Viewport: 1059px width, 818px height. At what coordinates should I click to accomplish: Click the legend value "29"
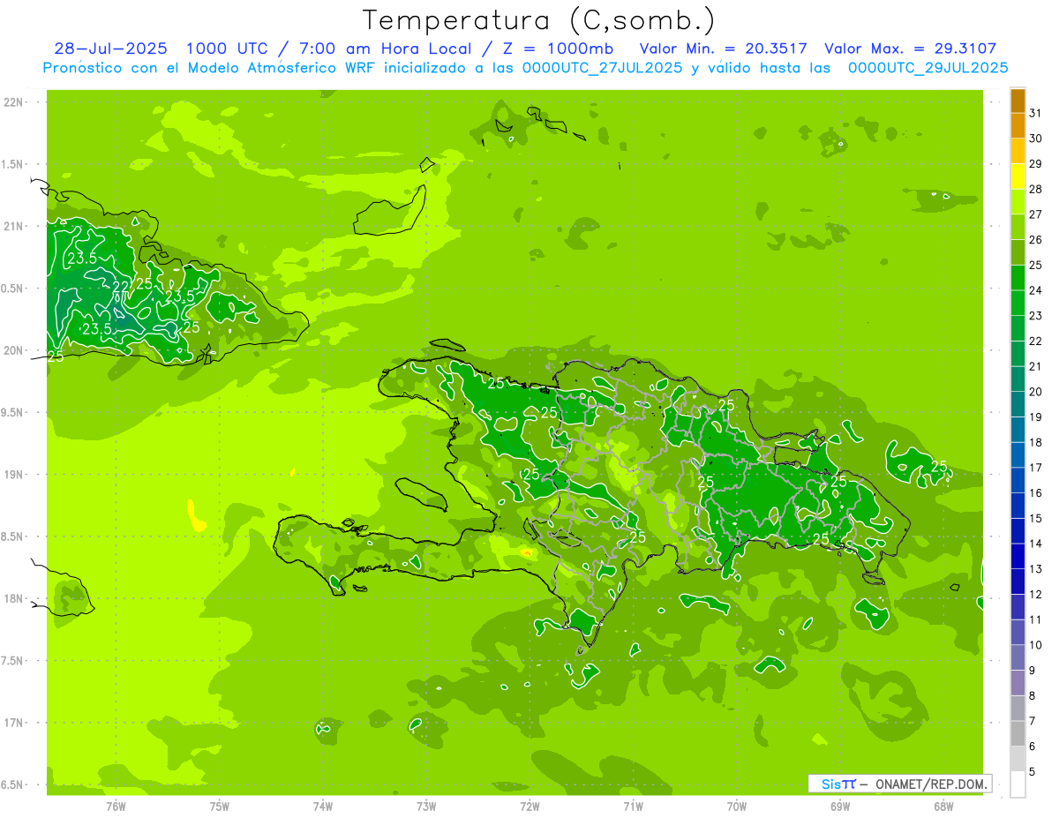[1035, 163]
